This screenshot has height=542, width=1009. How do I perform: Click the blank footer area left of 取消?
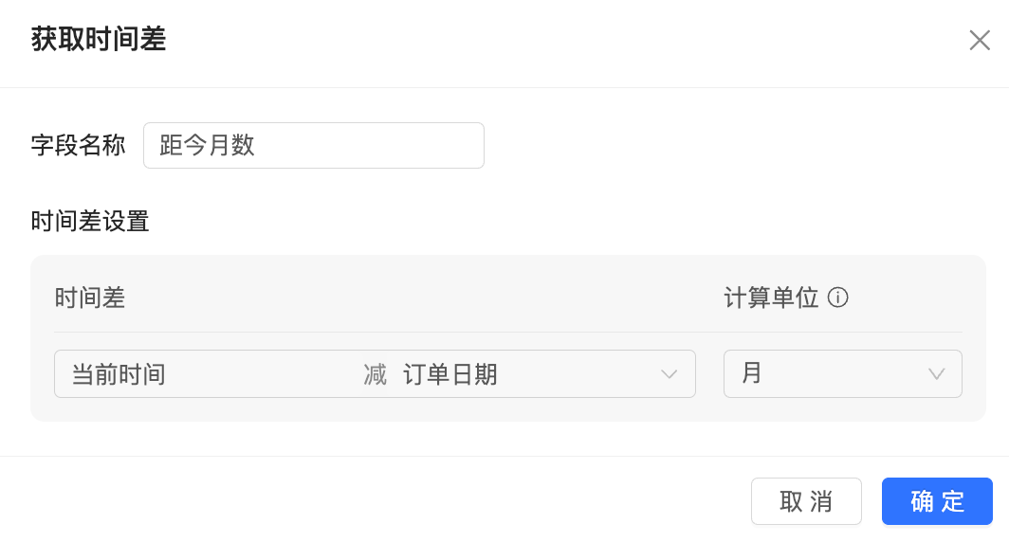point(379,500)
